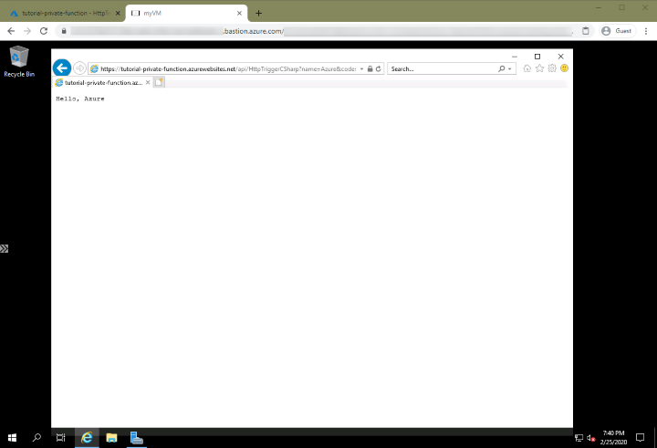
Task: Minimize the Internet Explorer window
Action: [515, 57]
